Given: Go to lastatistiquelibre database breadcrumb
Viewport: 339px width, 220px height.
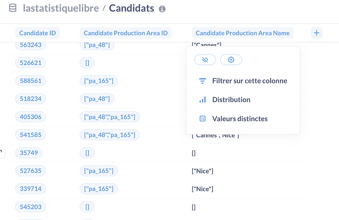Looking at the screenshot, I should tap(61, 8).
